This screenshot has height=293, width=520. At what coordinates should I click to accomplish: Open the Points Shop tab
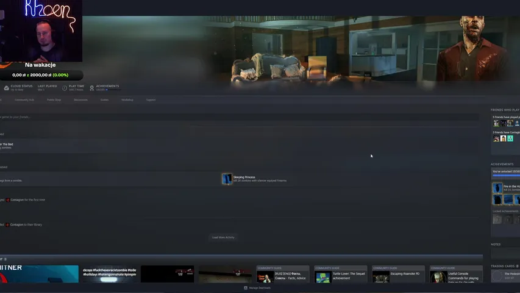[54, 99]
